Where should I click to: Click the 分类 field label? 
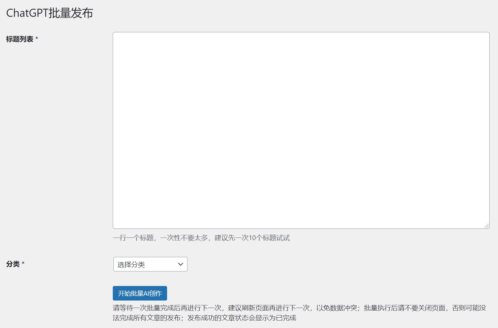(15, 264)
